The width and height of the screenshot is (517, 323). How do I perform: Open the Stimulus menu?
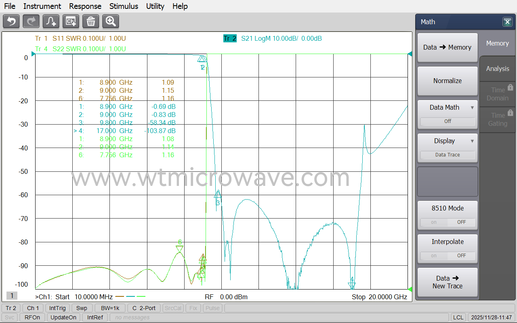(x=124, y=6)
